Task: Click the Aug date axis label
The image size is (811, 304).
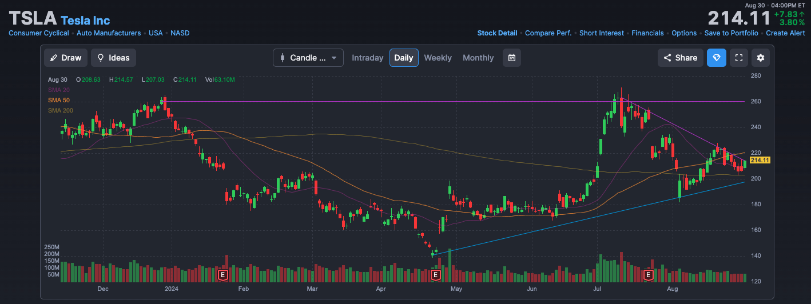Action: (673, 289)
